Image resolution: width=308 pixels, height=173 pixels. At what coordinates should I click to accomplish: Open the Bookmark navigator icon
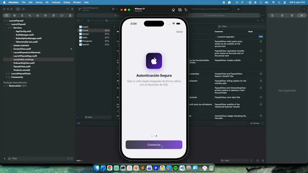pos(22,15)
